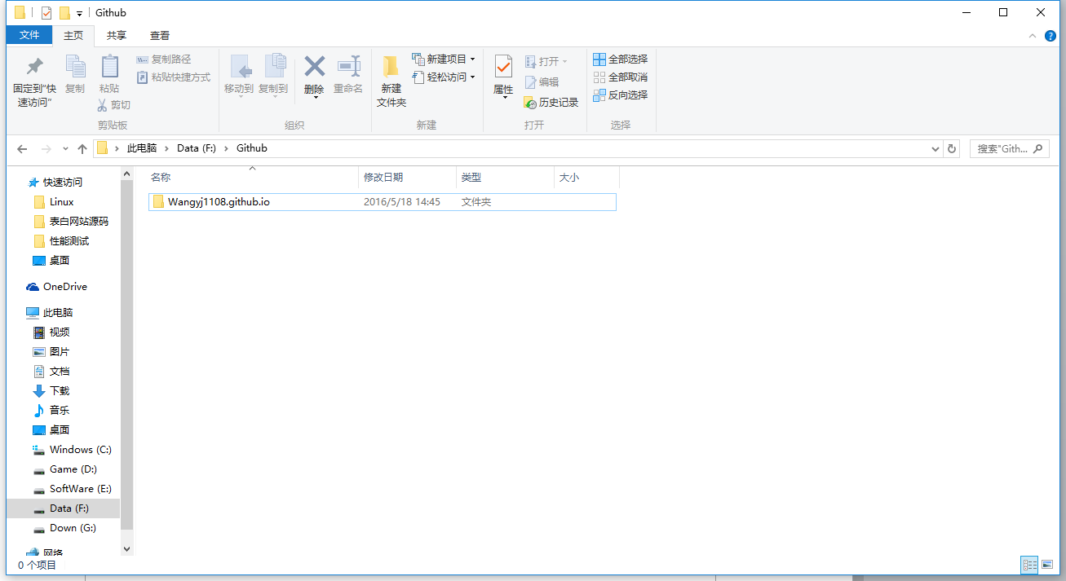This screenshot has width=1066, height=581.
Task: Click Cut (剪切) scissors icon
Action: (103, 105)
